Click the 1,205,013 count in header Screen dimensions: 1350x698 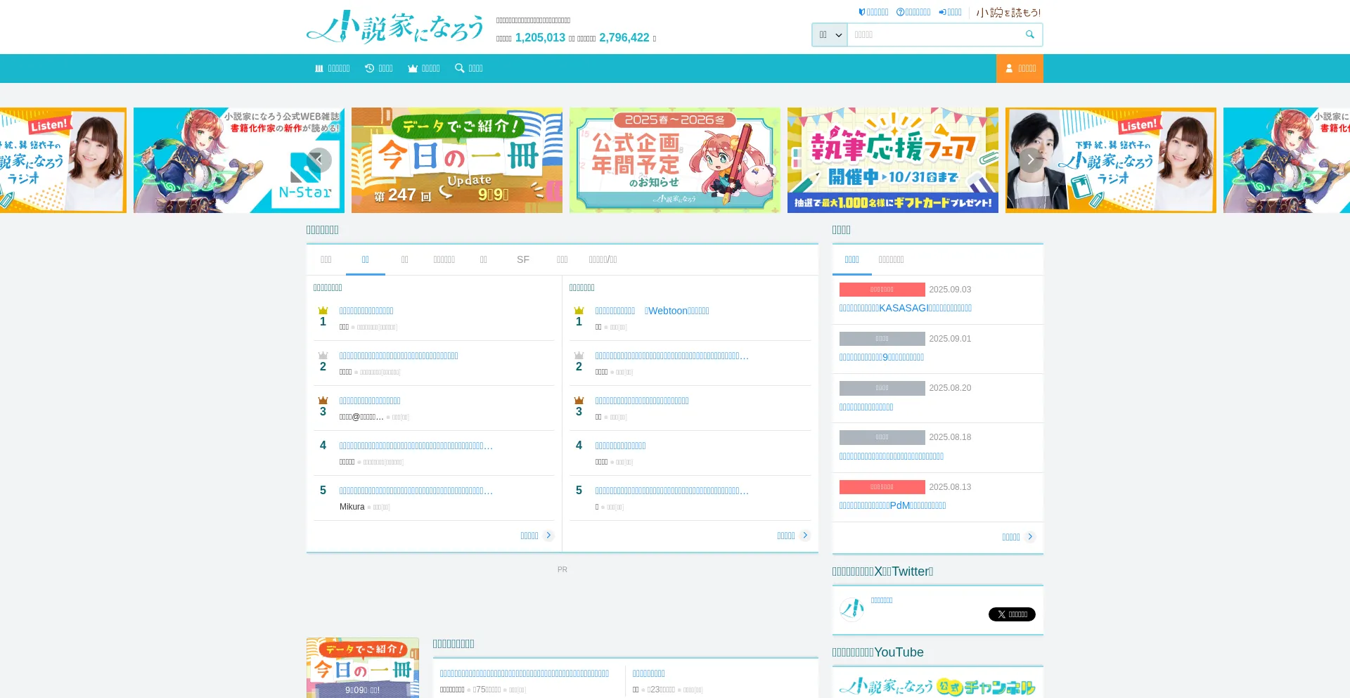[x=540, y=38]
